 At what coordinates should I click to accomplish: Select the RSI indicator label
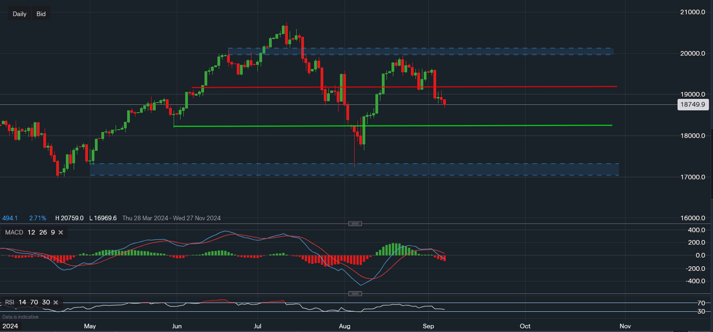(10, 302)
